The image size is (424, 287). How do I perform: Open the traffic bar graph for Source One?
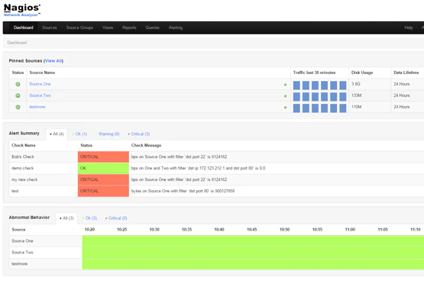tap(319, 85)
